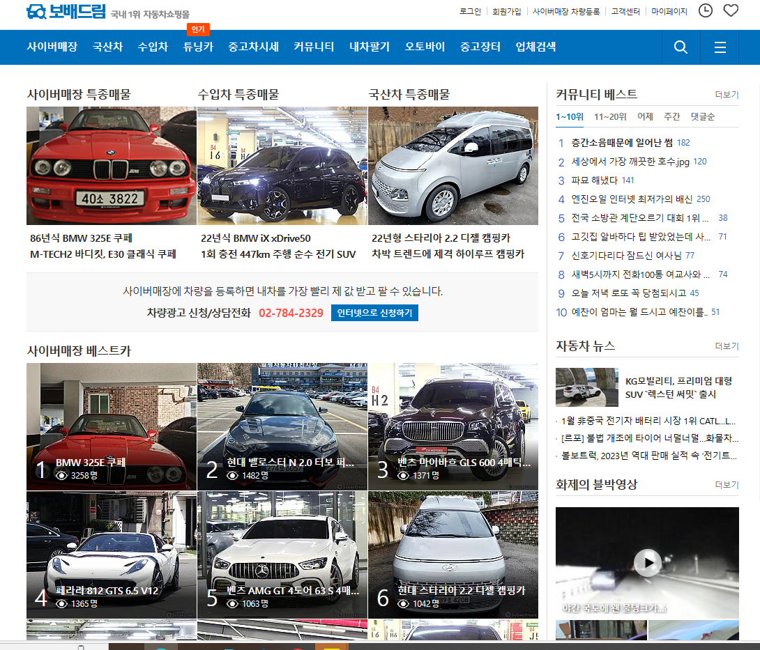The image size is (760, 650).
Task: Open 86년식 BMW 325E 쿠페 title
Action: 81,238
